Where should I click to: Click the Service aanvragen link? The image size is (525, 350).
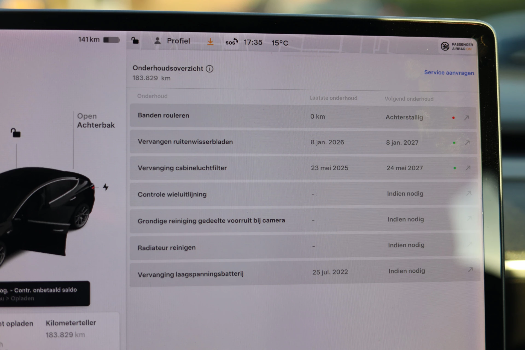click(449, 72)
